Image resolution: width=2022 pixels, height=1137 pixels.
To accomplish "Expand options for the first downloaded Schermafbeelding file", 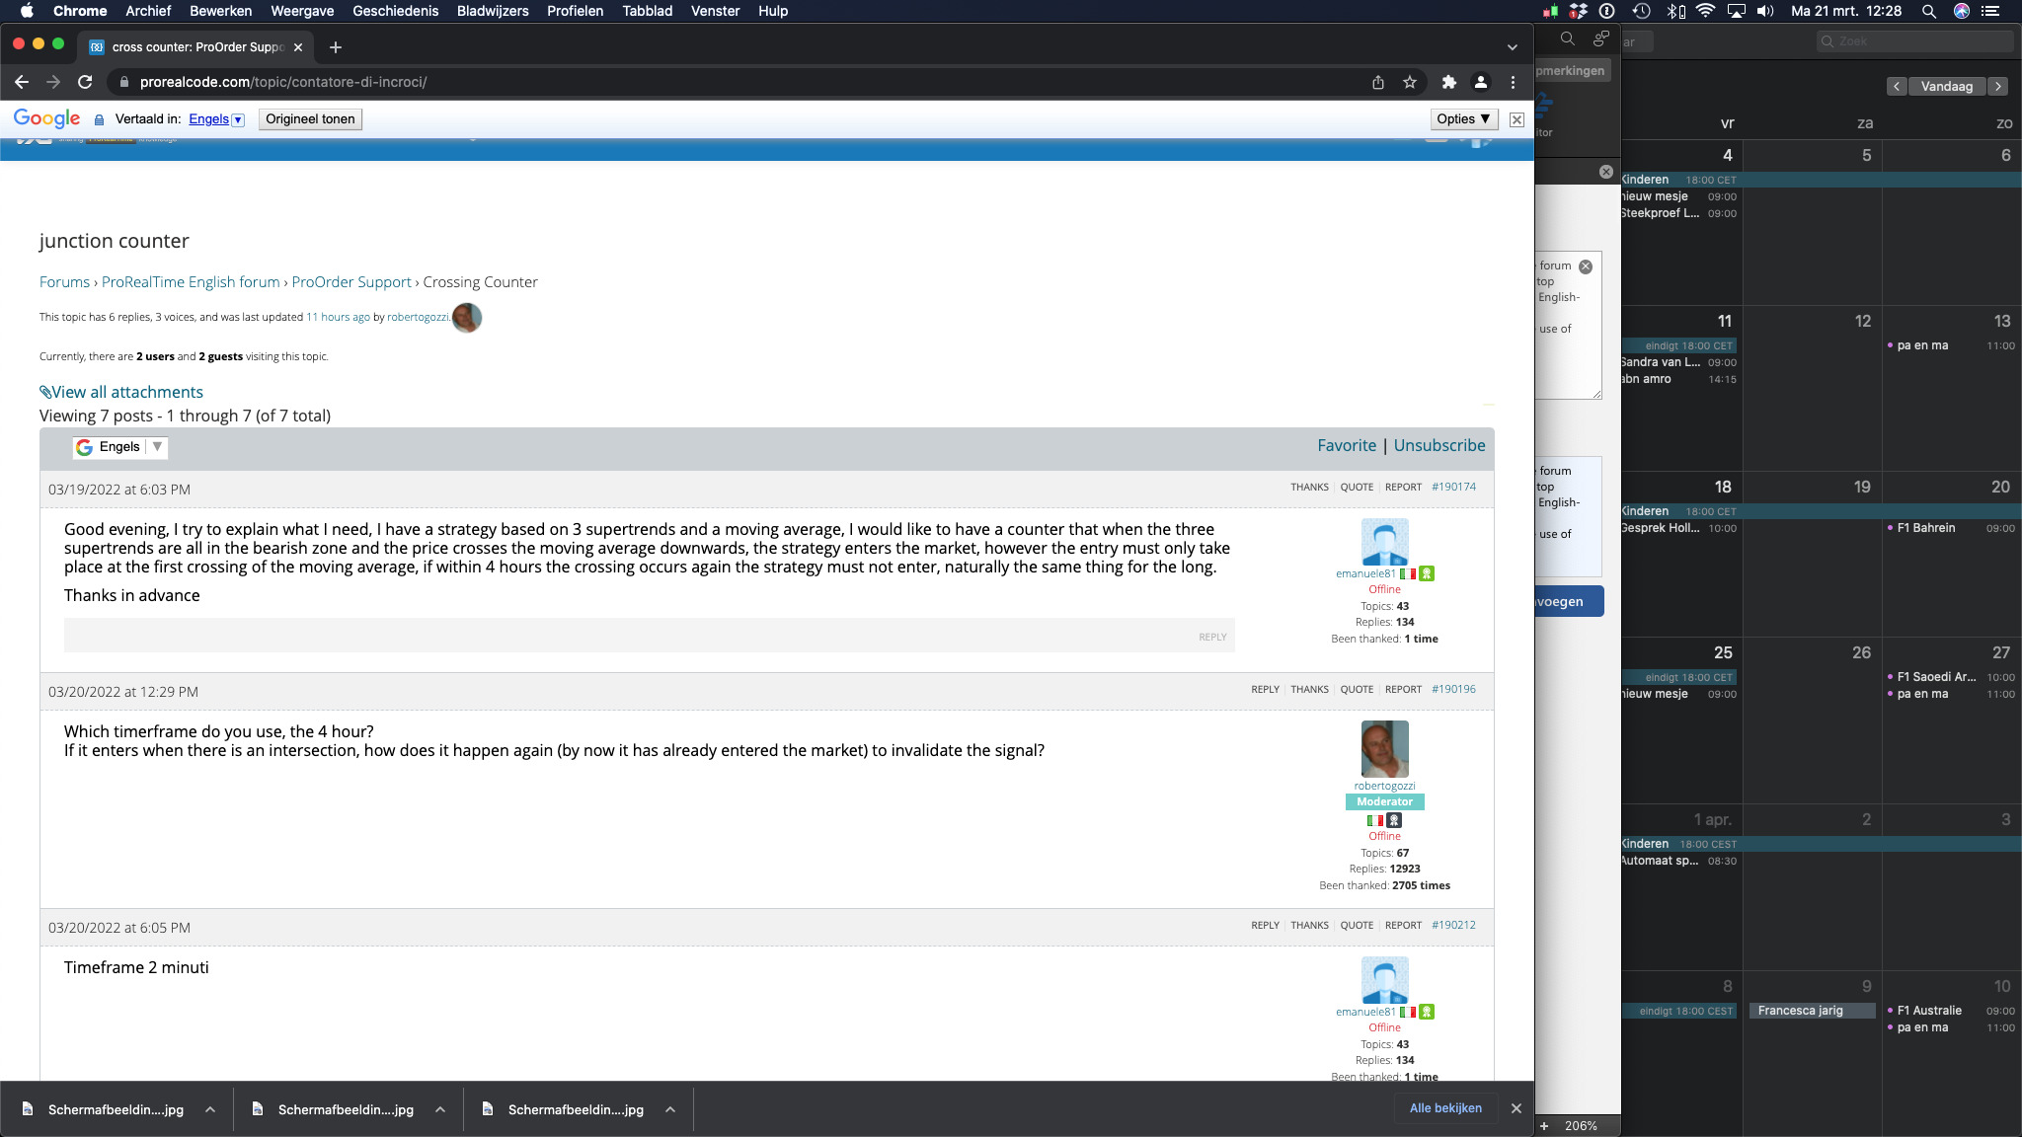I will 210,1109.
